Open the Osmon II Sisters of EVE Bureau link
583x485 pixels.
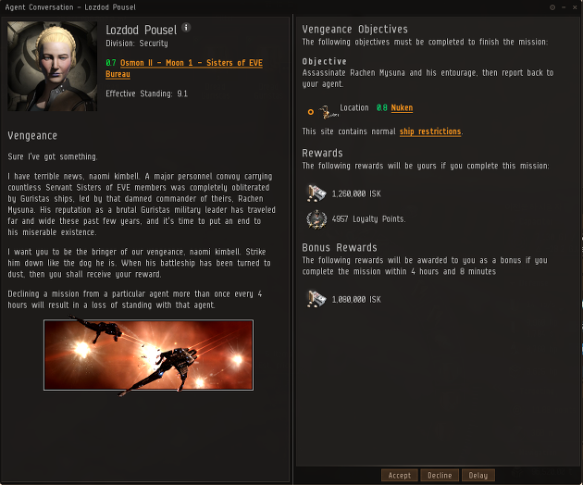tap(184, 68)
